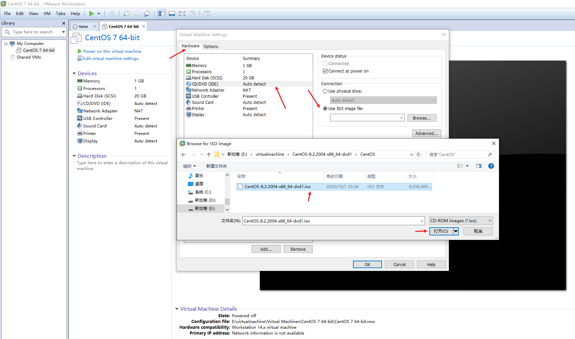Click the Revert to Snapshot toolbar icon
The height and width of the screenshot is (339, 575).
pos(137,14)
